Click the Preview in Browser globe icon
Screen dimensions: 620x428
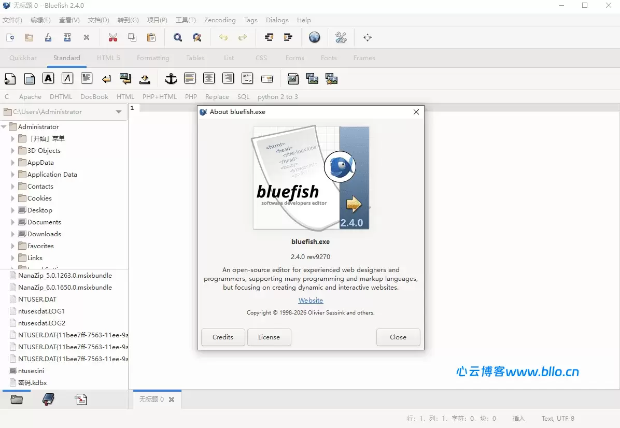tap(314, 37)
